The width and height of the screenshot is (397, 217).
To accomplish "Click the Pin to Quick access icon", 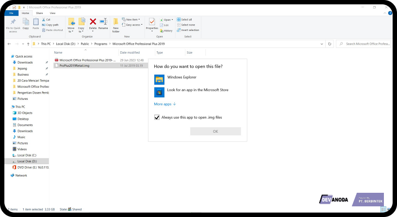I will click(x=13, y=22).
